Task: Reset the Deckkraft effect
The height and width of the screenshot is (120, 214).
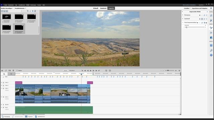Action: coord(204,19)
